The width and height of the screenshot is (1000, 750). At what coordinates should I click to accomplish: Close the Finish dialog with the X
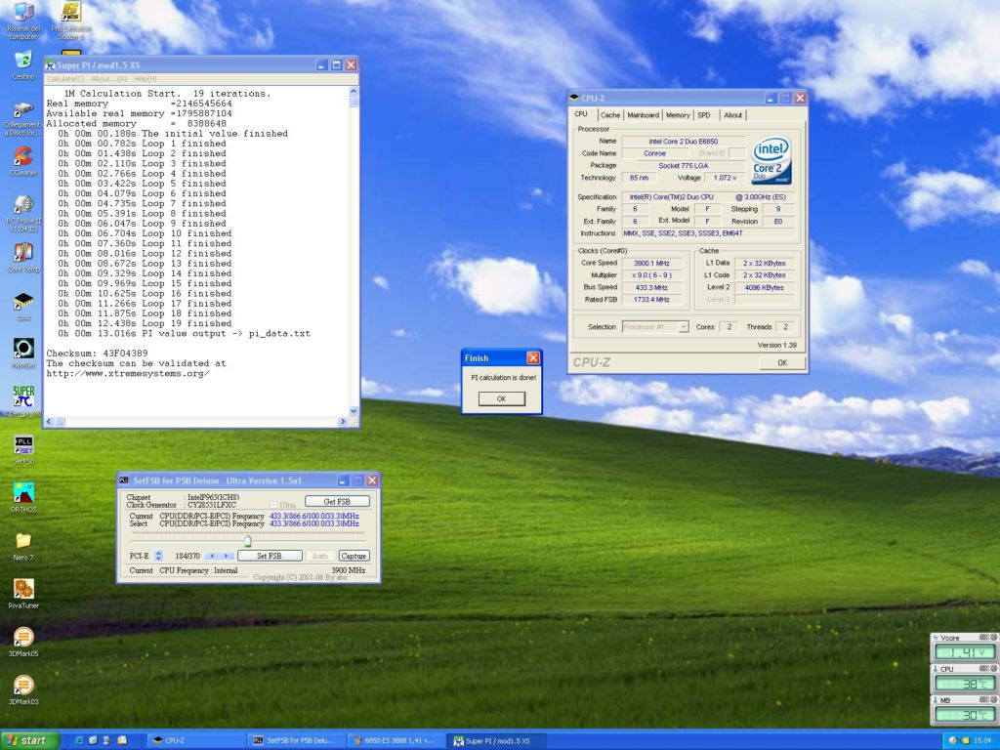pyautogui.click(x=533, y=357)
